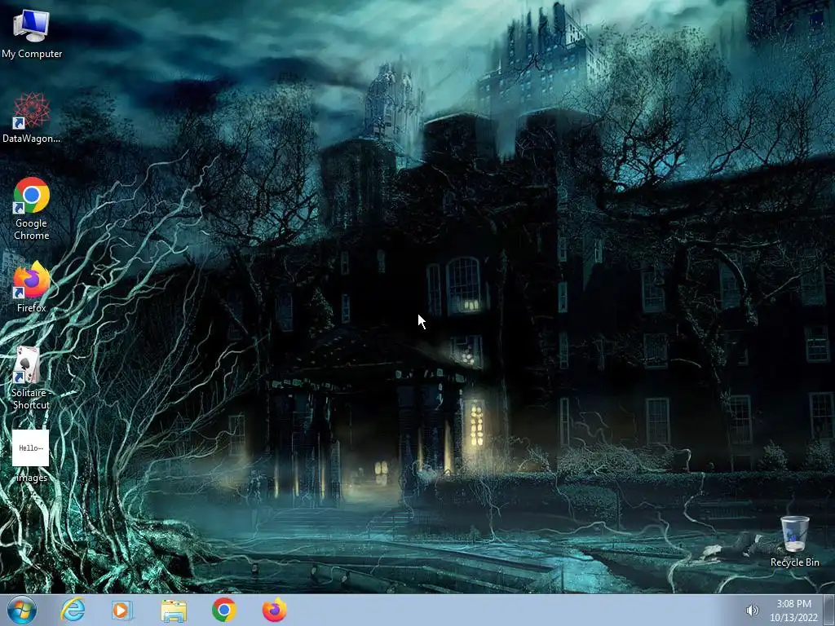Launch Firefox from the taskbar
Image resolution: width=835 pixels, height=626 pixels.
[x=275, y=610]
